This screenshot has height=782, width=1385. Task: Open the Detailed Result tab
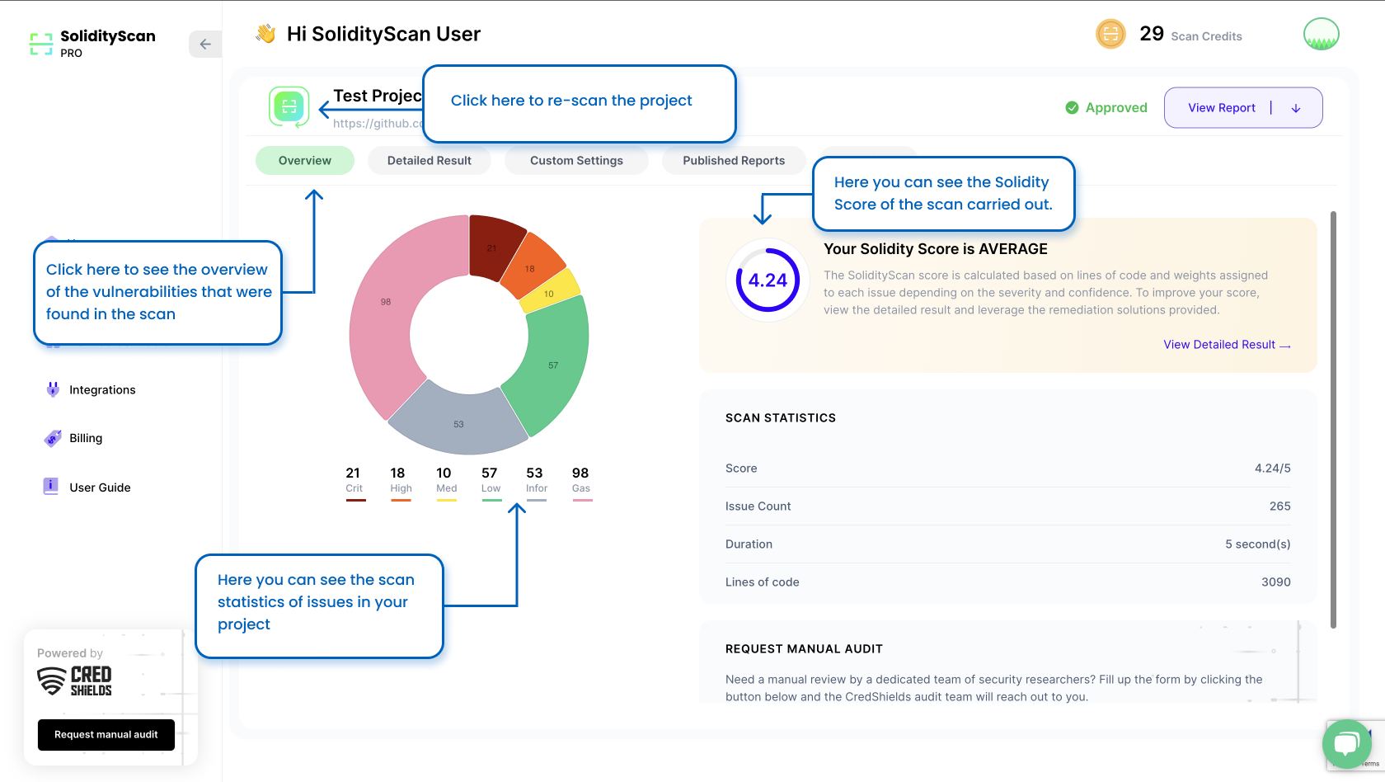[429, 161]
